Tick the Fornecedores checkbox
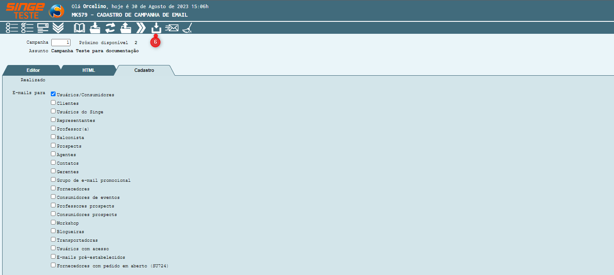The width and height of the screenshot is (614, 275). point(53,188)
